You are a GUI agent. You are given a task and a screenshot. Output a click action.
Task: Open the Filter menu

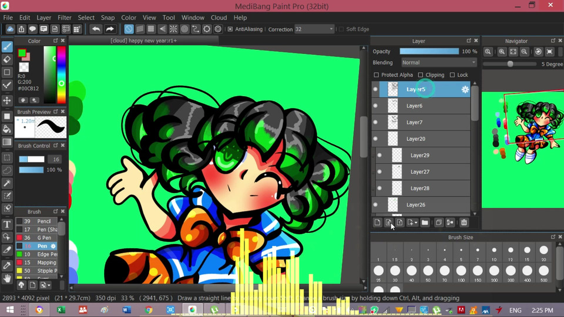point(65,18)
